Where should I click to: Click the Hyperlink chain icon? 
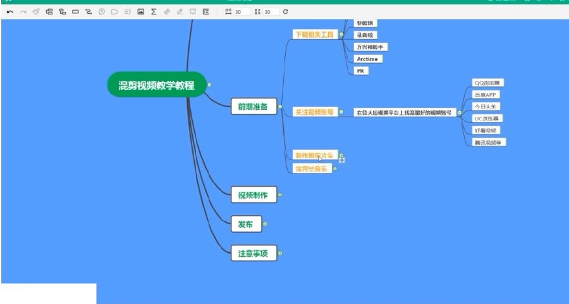tap(167, 11)
